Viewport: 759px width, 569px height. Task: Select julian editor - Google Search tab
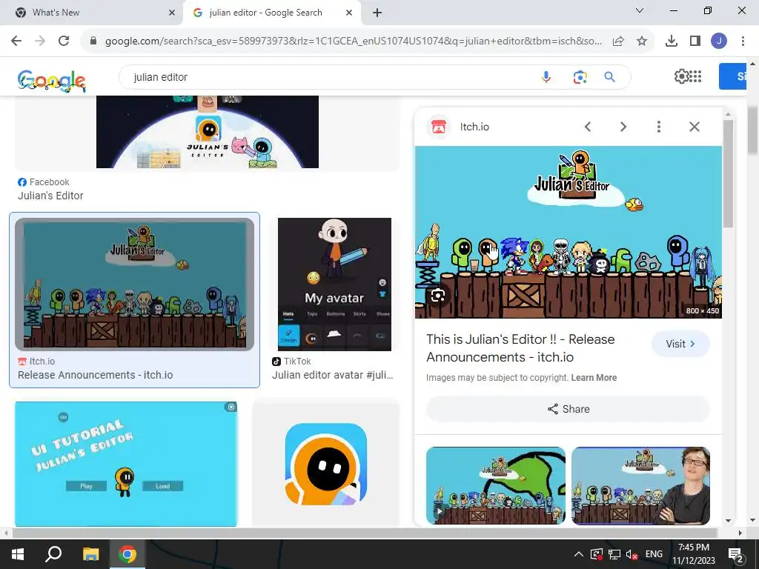(272, 13)
